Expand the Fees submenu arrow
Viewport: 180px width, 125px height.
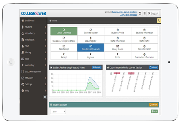pos(46,59)
